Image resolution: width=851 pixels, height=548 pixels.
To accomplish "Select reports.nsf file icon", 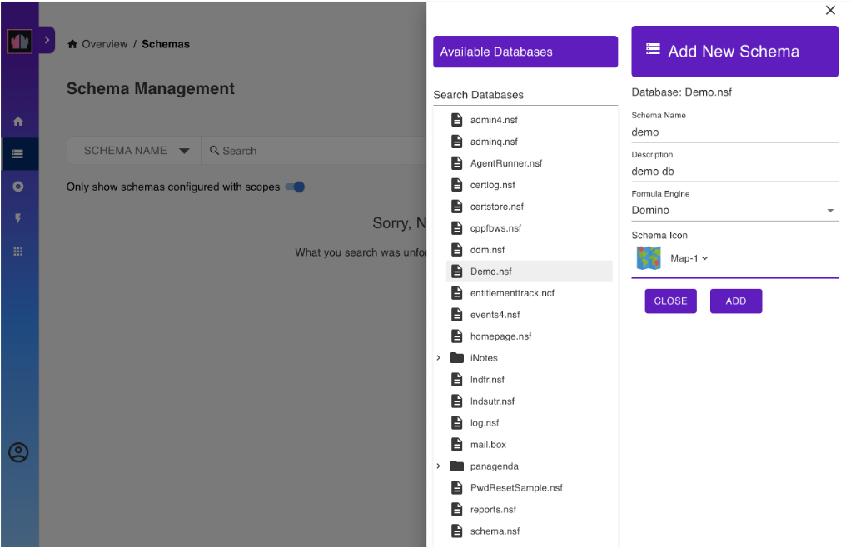I will pyautogui.click(x=457, y=510).
